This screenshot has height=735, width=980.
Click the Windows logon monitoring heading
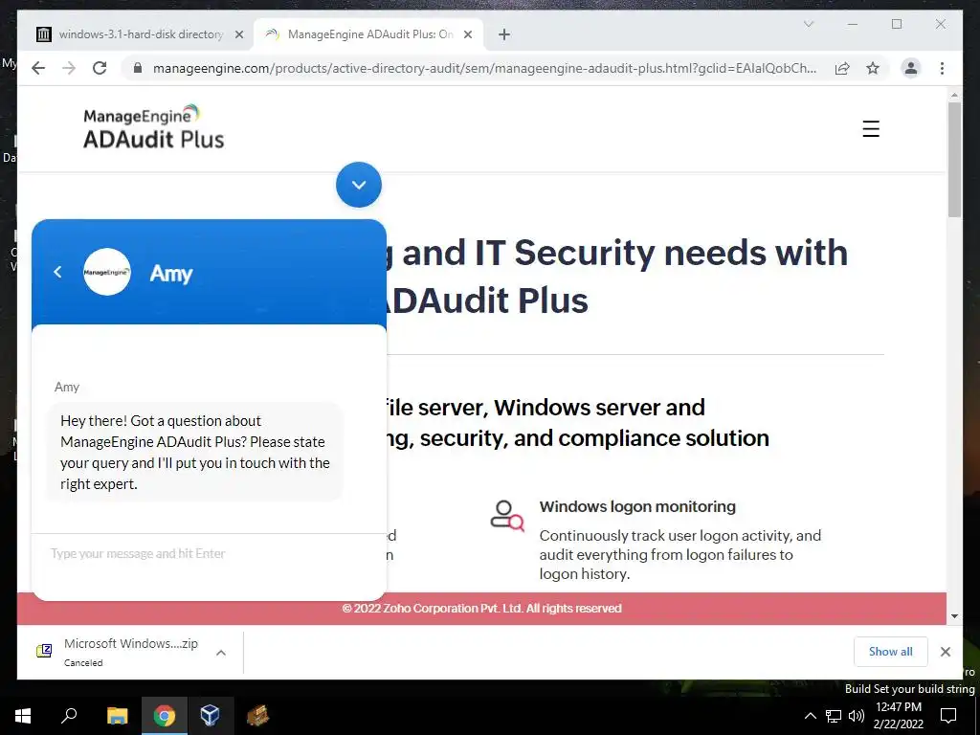point(637,506)
